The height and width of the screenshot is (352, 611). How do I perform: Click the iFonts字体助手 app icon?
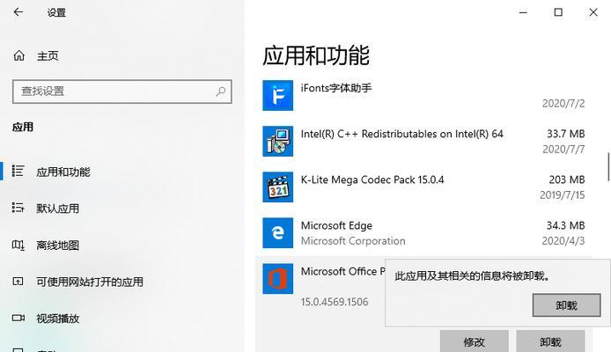point(278,95)
